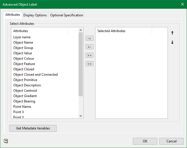Select Layer name in the attributes list
Image resolution: width=187 pixels, height=148 pixels.
22,37
